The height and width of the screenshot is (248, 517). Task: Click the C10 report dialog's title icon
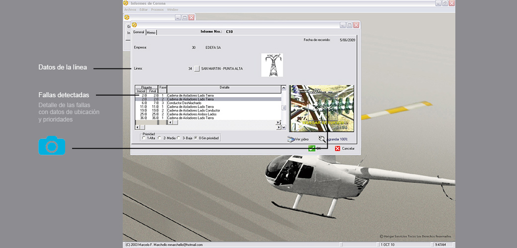point(134,25)
